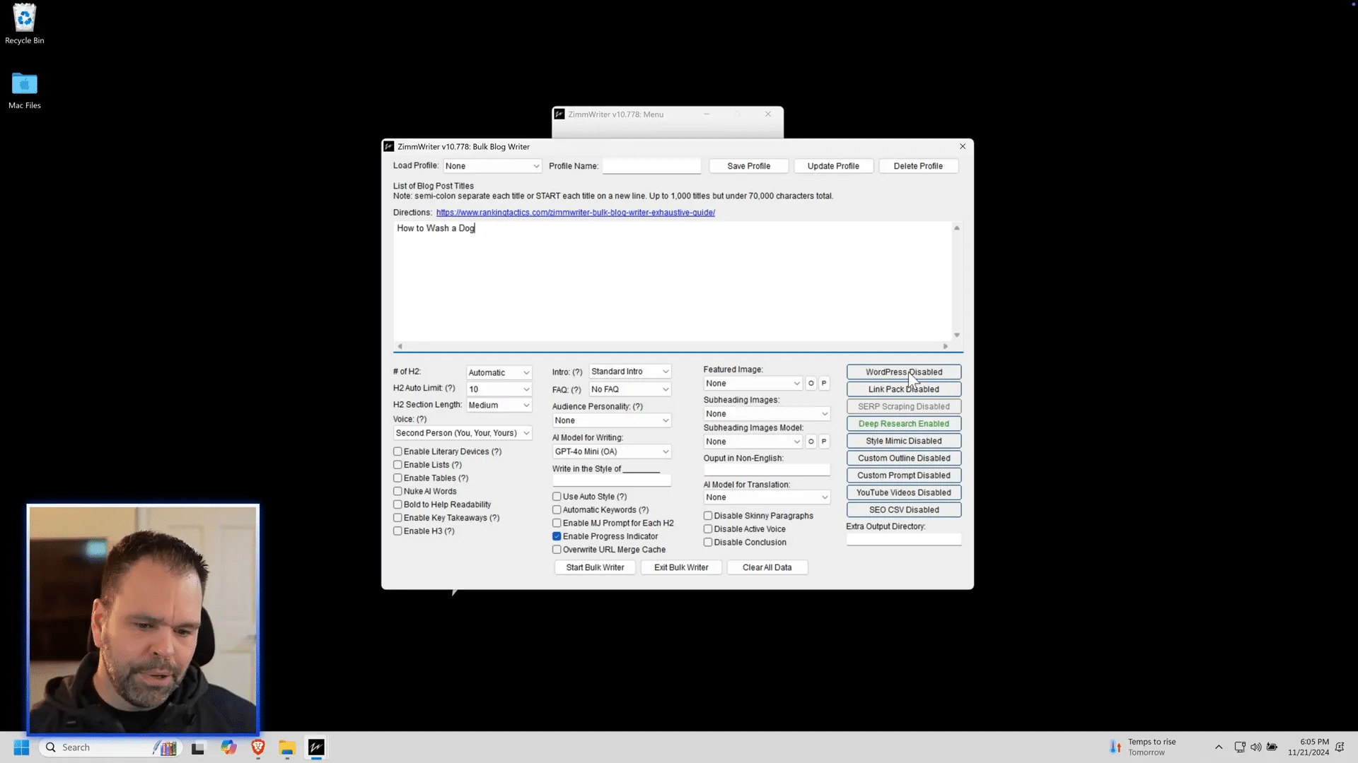Toggle Use Auto Style checkbox

point(557,497)
